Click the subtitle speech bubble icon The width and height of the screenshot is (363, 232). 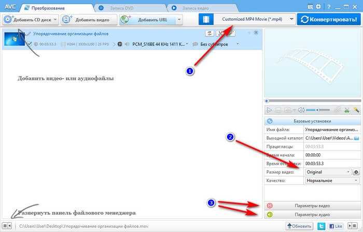tap(195, 44)
